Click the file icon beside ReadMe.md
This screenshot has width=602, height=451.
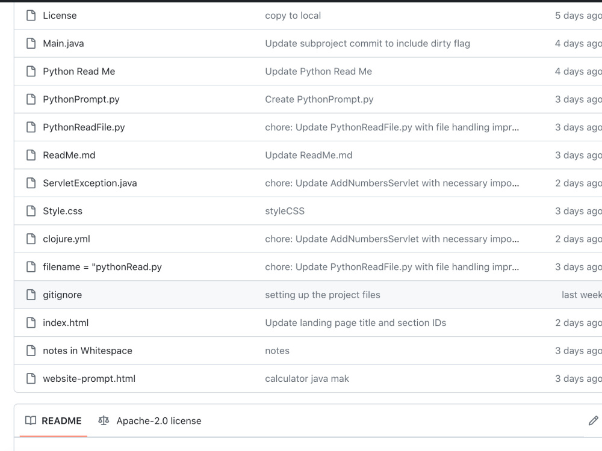pyautogui.click(x=31, y=155)
